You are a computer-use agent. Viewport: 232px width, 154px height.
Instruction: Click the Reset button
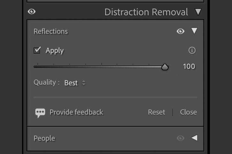click(x=157, y=112)
